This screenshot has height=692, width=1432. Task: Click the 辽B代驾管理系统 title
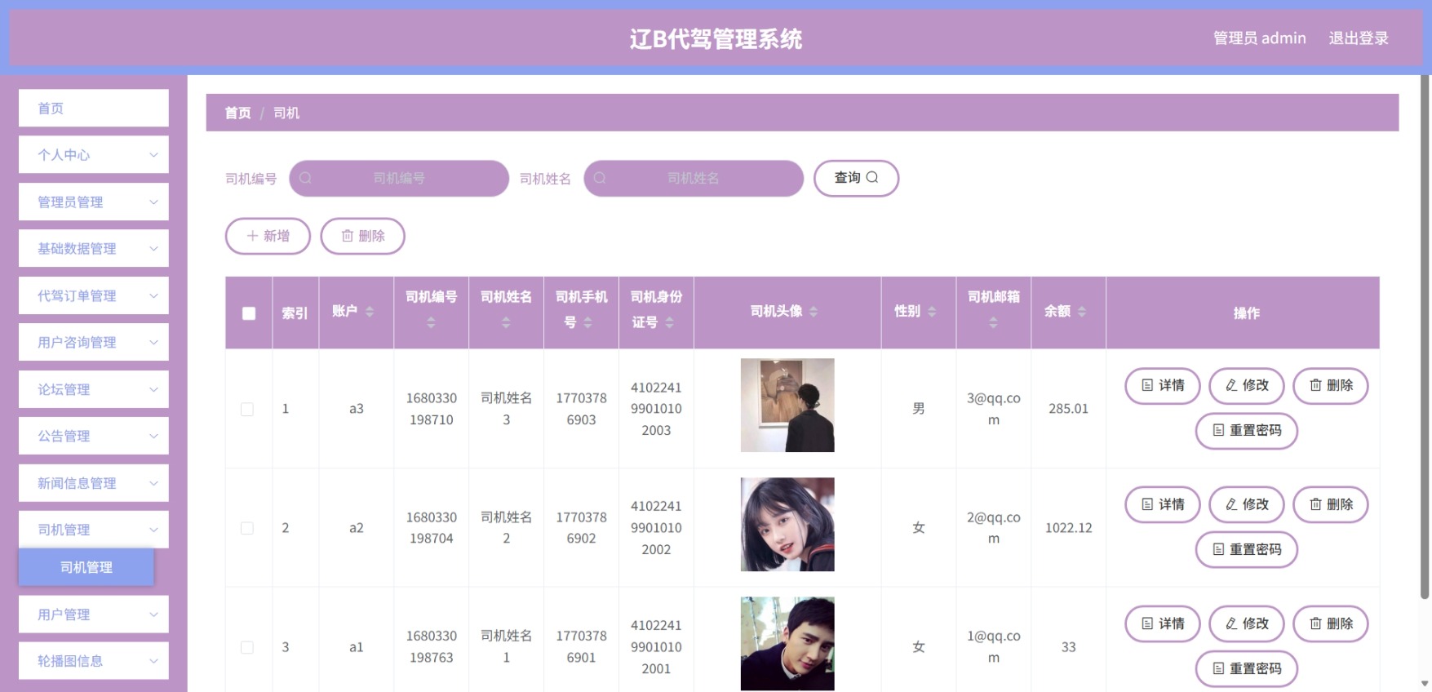point(716,38)
